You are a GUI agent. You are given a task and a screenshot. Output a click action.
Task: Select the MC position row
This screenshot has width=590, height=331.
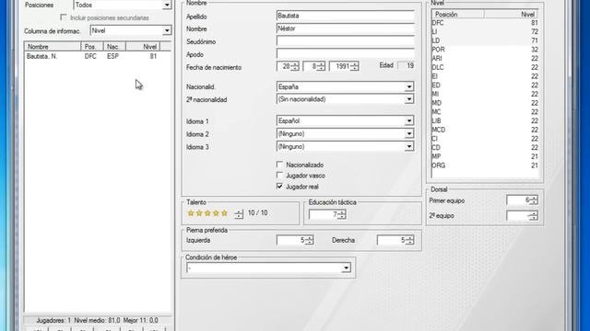tap(485, 112)
